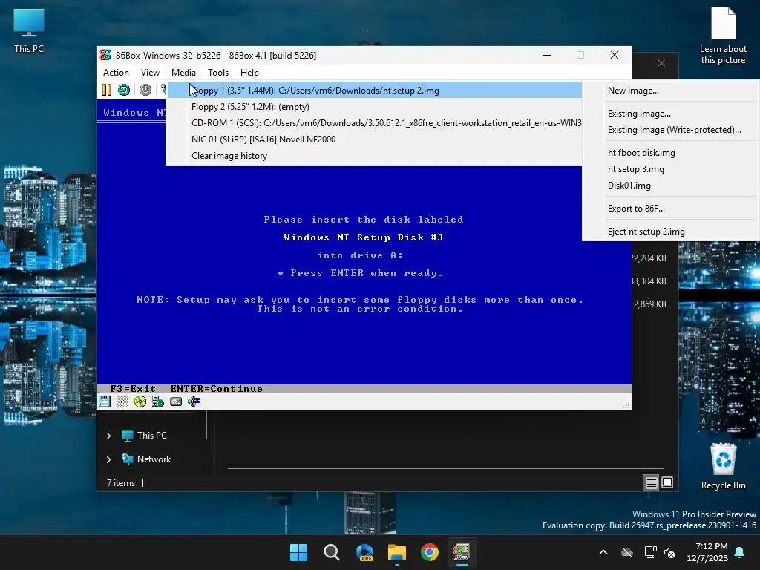Choose Existing image... in submenu
760x570 pixels.
pyautogui.click(x=671, y=114)
